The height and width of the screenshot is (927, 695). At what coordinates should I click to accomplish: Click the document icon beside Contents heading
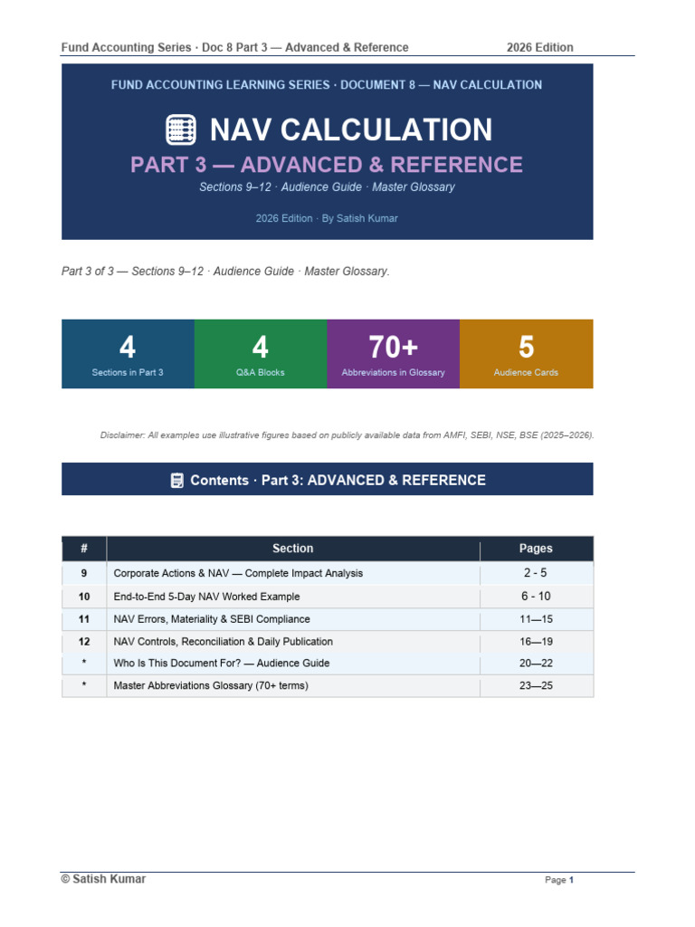point(176,480)
